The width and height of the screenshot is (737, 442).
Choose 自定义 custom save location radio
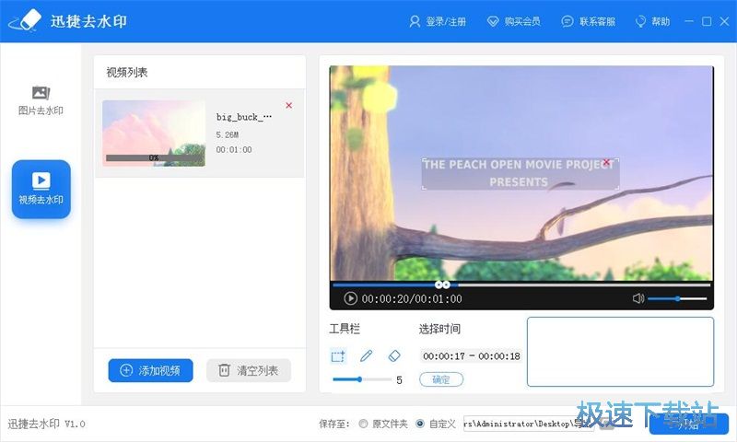[x=420, y=424]
